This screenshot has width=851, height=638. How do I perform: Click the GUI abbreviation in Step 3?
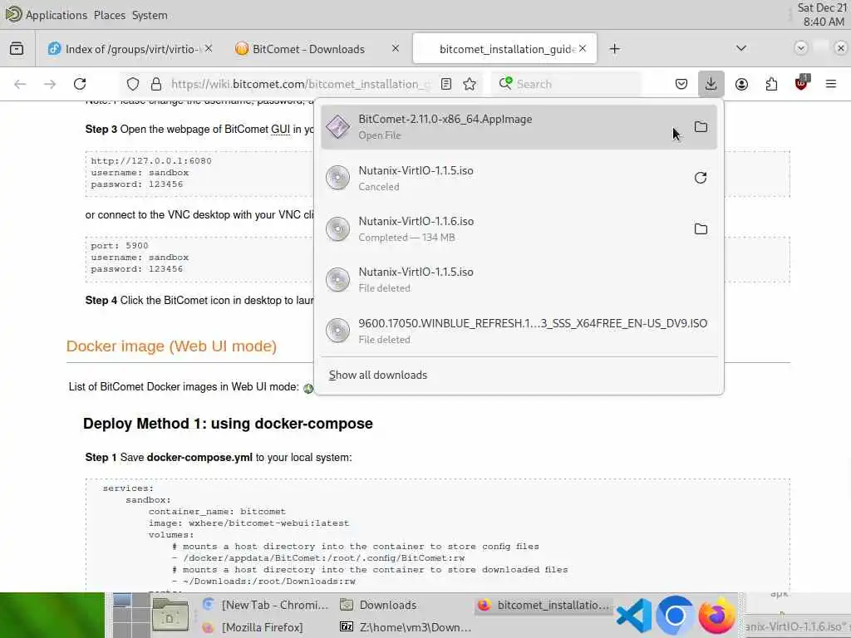(281, 129)
